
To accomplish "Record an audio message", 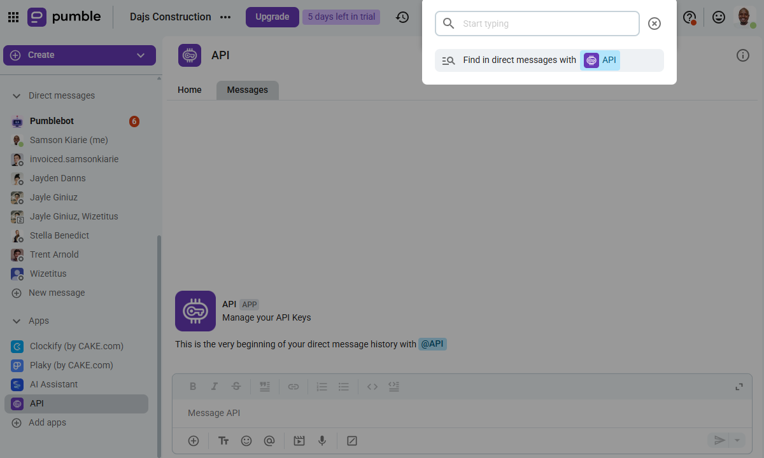I will point(322,440).
